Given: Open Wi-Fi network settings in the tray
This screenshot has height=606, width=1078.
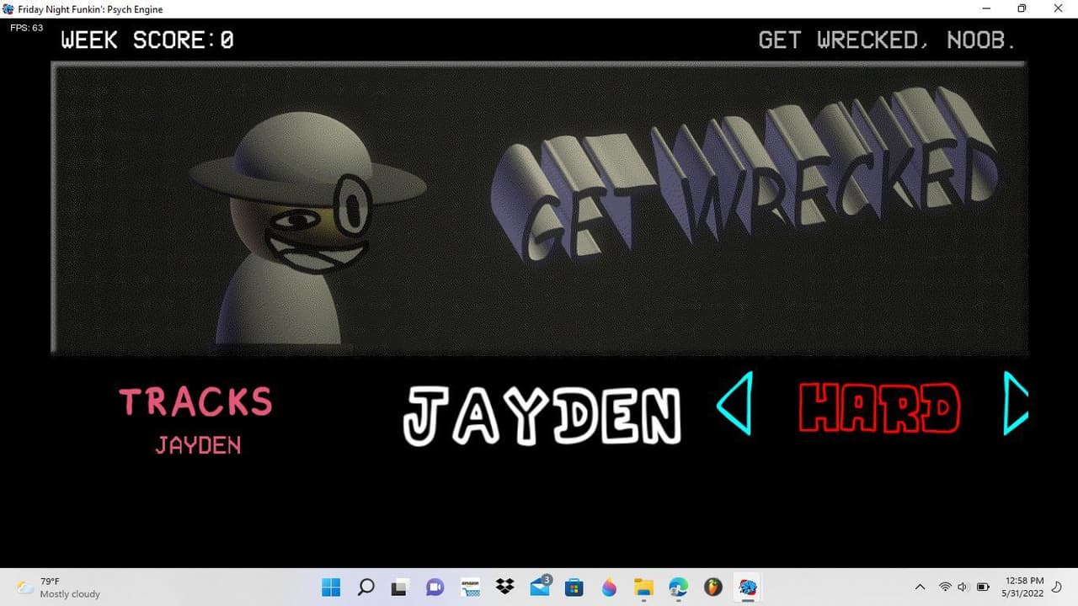Looking at the screenshot, I should (945, 587).
